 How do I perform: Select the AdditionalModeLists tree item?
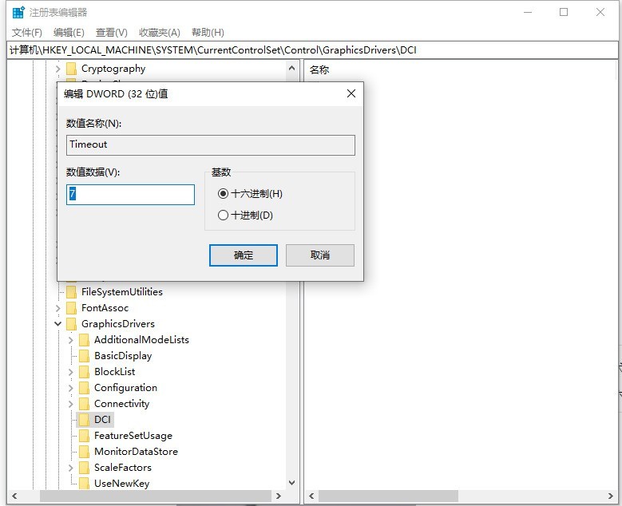pyautogui.click(x=141, y=340)
